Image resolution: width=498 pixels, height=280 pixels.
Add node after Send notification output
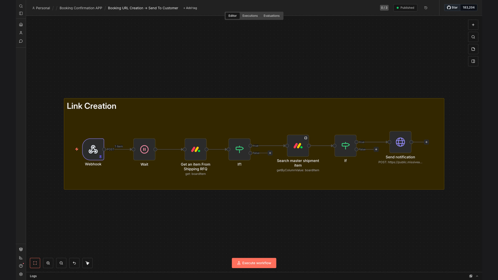(x=426, y=142)
